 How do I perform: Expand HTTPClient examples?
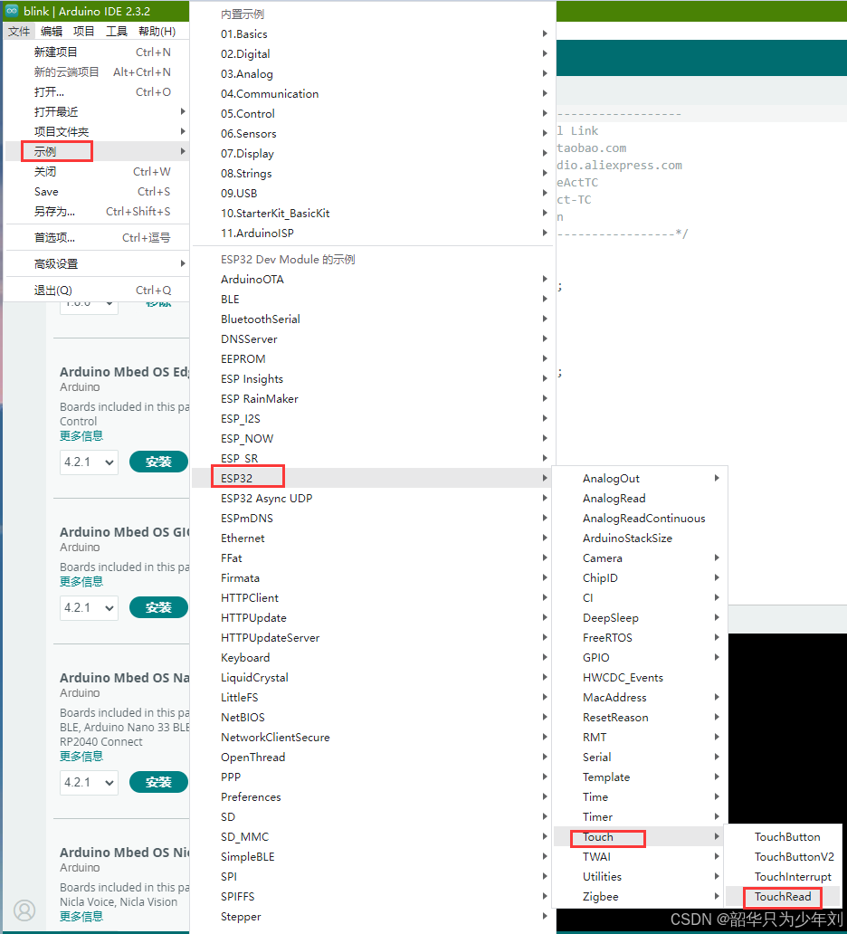point(374,597)
